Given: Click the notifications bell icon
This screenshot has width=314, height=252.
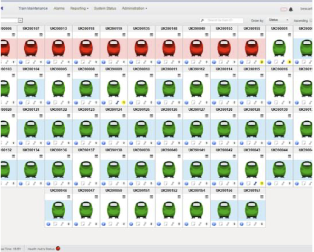Looking at the screenshot, I should 291,9.
